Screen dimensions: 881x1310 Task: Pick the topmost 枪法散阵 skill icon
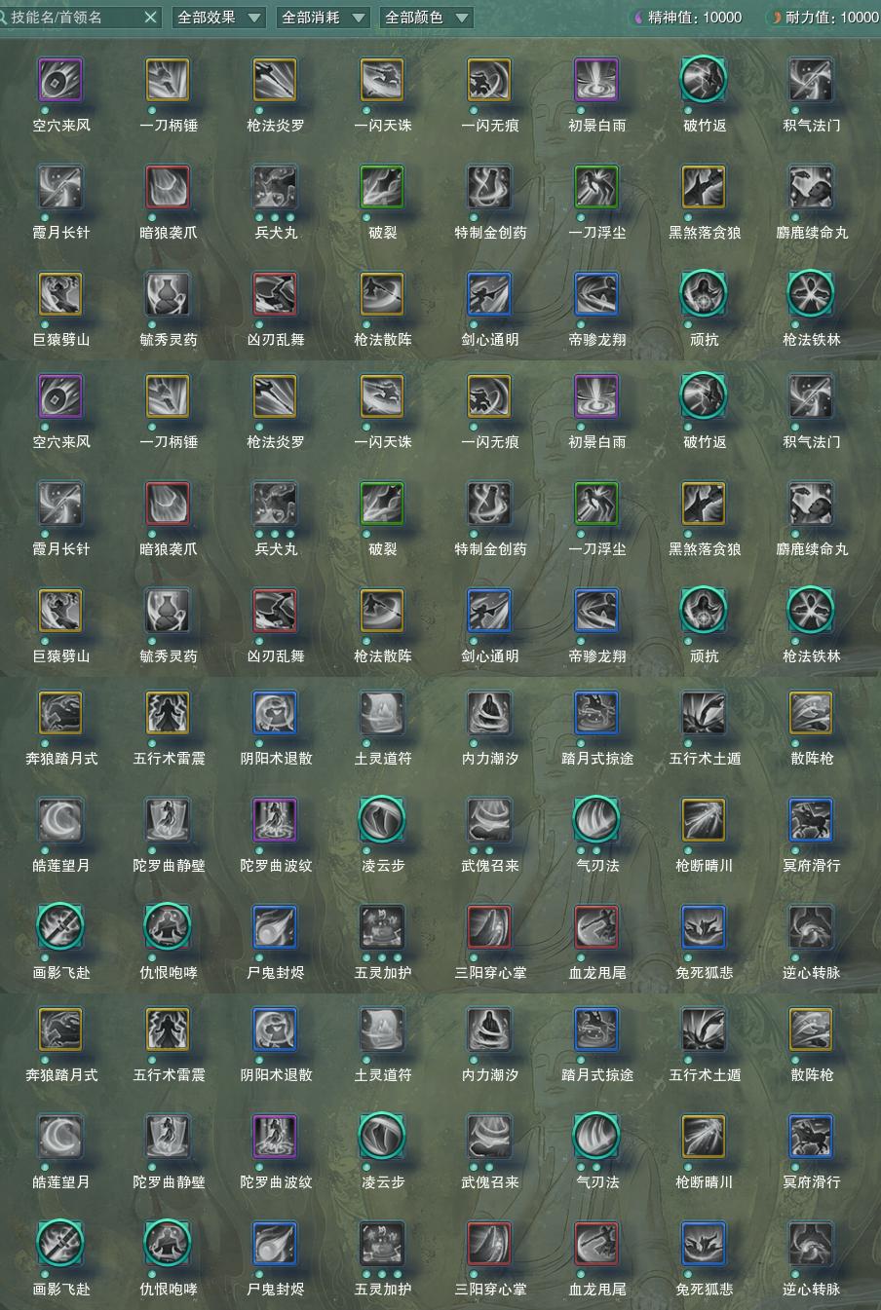coord(382,294)
